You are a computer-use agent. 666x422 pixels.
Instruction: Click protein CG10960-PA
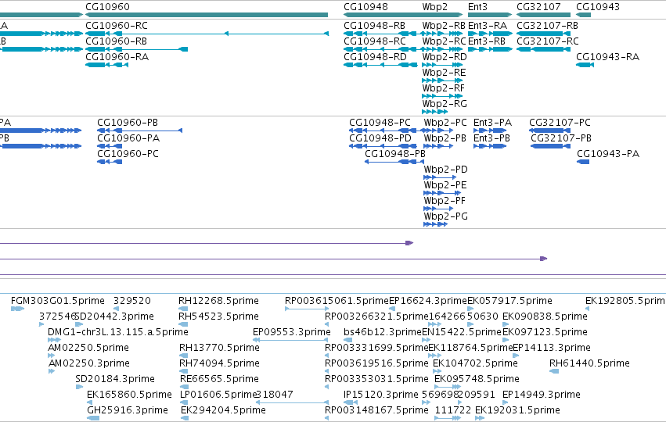pos(110,146)
